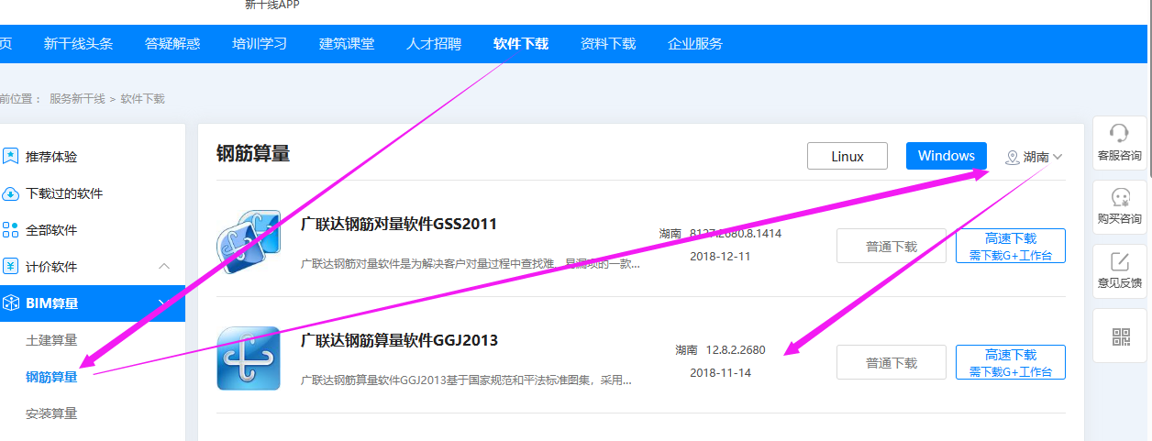Open the 新干线头条 menu item
1152x441 pixels.
(x=79, y=43)
